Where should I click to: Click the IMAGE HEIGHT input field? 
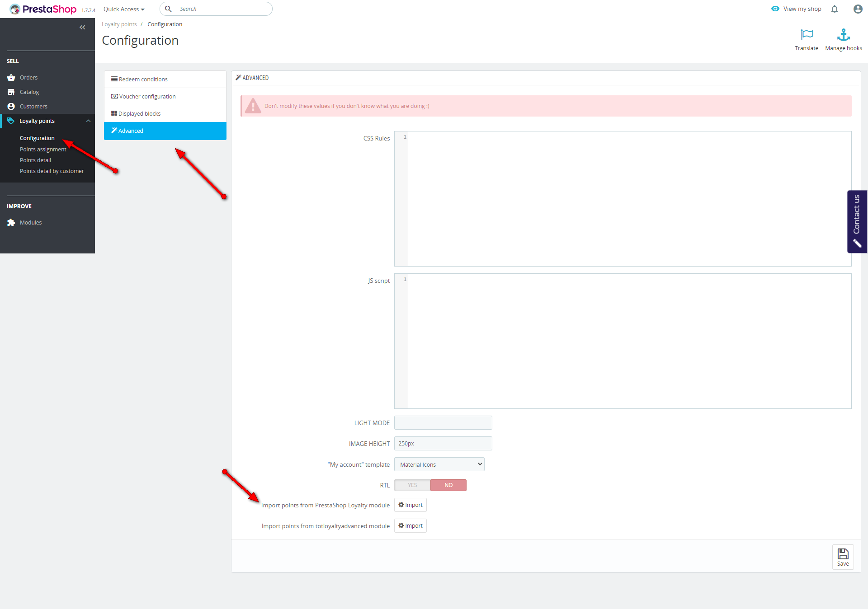[443, 444]
